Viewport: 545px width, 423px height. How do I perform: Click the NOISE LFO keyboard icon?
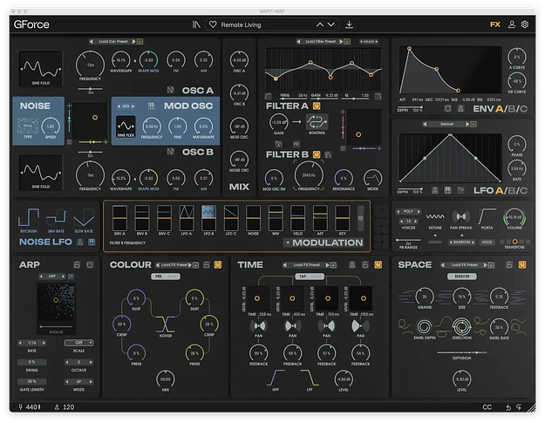point(92,242)
